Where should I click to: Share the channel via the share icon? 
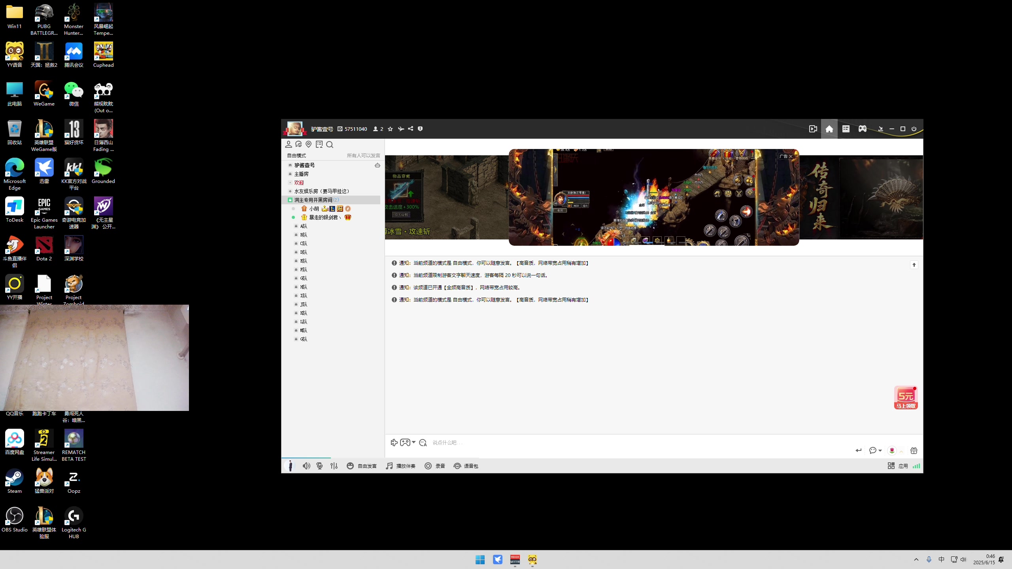[x=411, y=128]
